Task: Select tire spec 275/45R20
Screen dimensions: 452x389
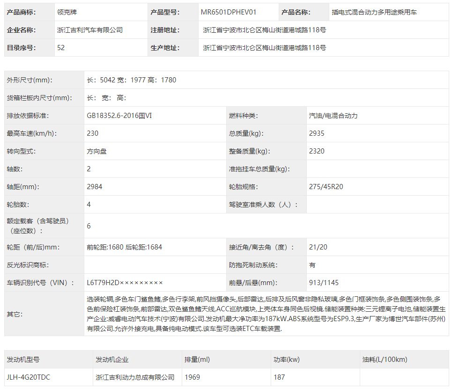Action: [326, 187]
